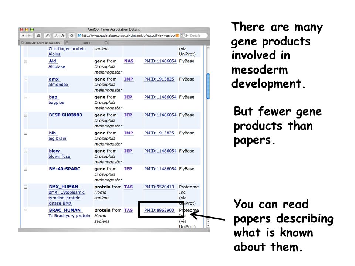355x266 pixels.
Task: Open the bib gene symbol link
Action: pyautogui.click(x=52, y=133)
